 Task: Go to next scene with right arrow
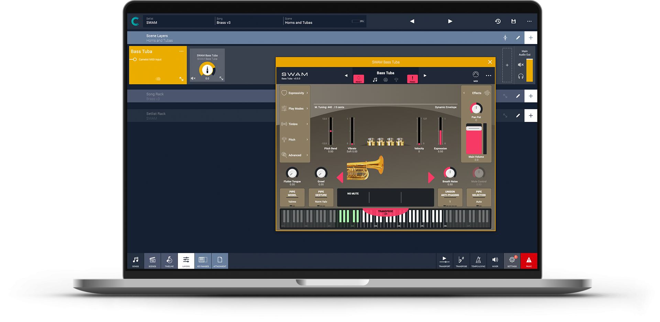tap(450, 21)
